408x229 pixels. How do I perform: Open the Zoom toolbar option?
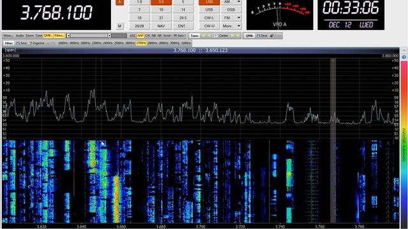coord(30,36)
